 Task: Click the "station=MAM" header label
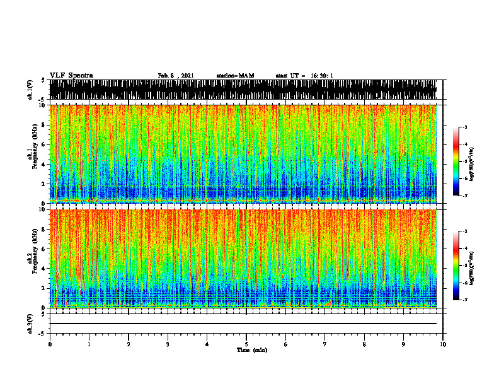pyautogui.click(x=235, y=76)
